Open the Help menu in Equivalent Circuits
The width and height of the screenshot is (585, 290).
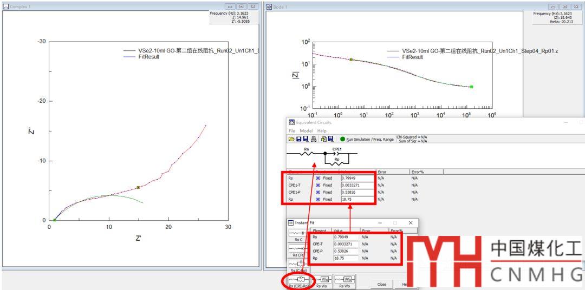[x=322, y=131]
